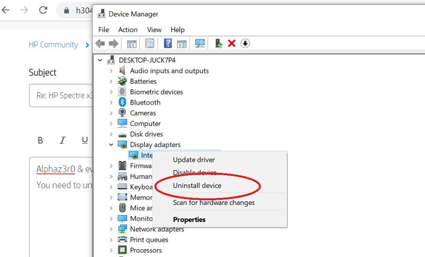
Task: Click the Show/Hide Console Tree toolbar icon
Action: coord(132,44)
